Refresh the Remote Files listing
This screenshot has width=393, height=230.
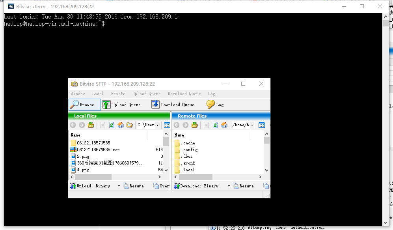tap(215, 125)
